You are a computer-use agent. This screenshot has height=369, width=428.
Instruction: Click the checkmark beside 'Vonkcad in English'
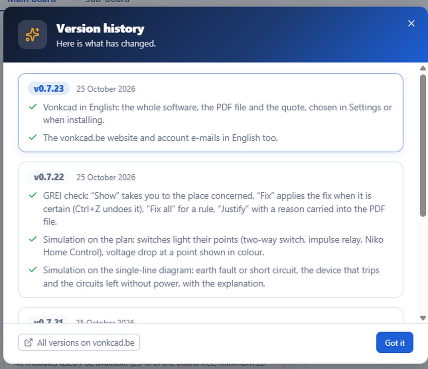33,107
